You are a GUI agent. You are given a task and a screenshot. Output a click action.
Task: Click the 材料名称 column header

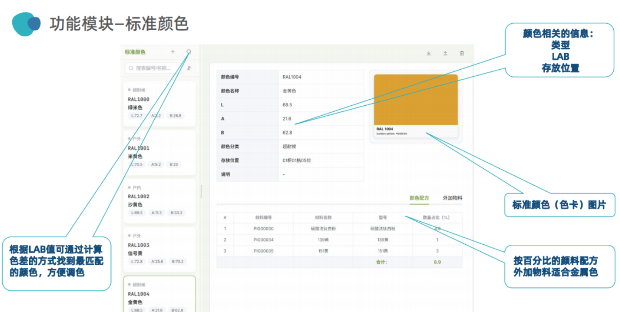[323, 217]
